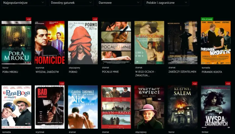The width and height of the screenshot is (235, 134).
Task: Open the Wyspa Zaginionych poster
Action: (x=216, y=107)
